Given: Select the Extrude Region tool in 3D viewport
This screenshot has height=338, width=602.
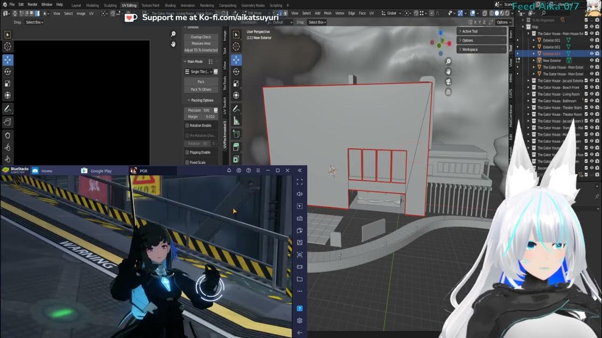Looking at the screenshot, I should click(237, 147).
